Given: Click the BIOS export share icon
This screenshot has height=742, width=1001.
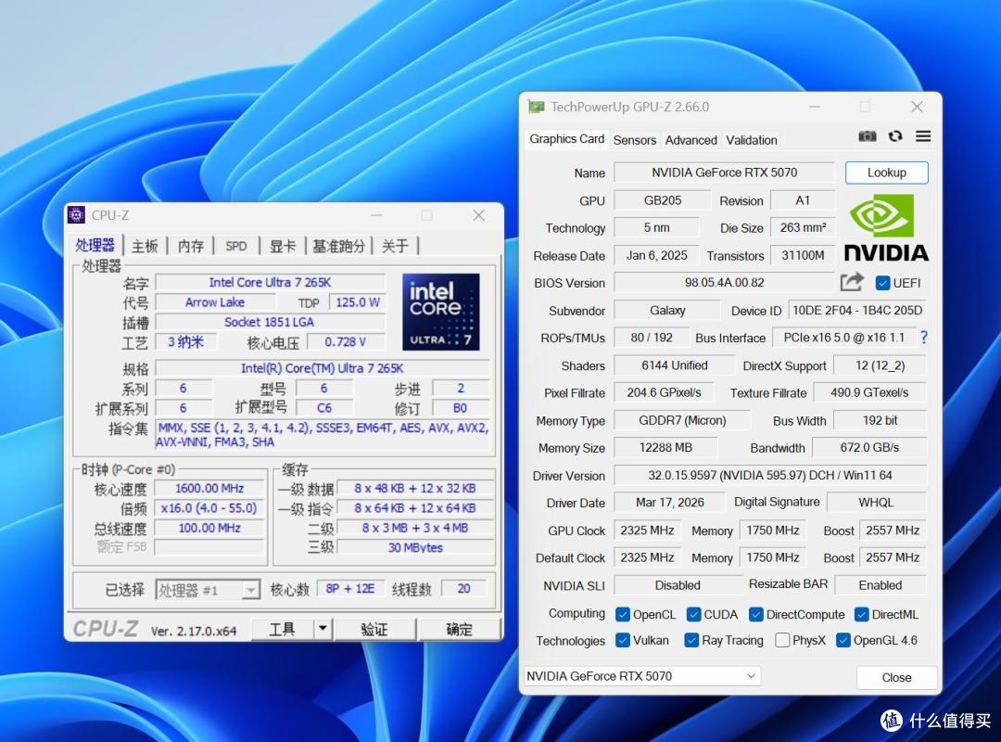Looking at the screenshot, I should (x=852, y=282).
